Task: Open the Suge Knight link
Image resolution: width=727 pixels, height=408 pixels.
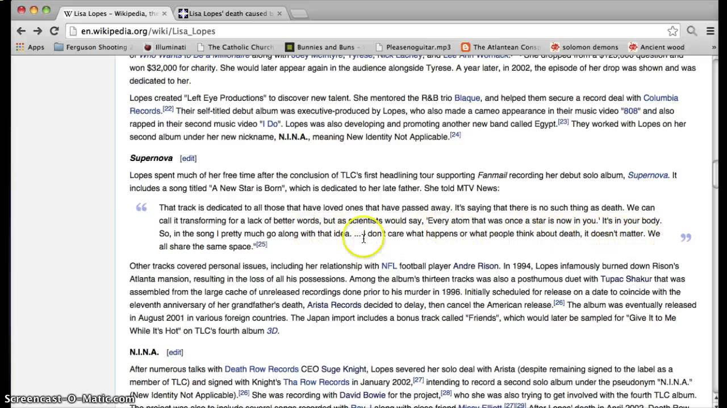Action: [x=344, y=369]
